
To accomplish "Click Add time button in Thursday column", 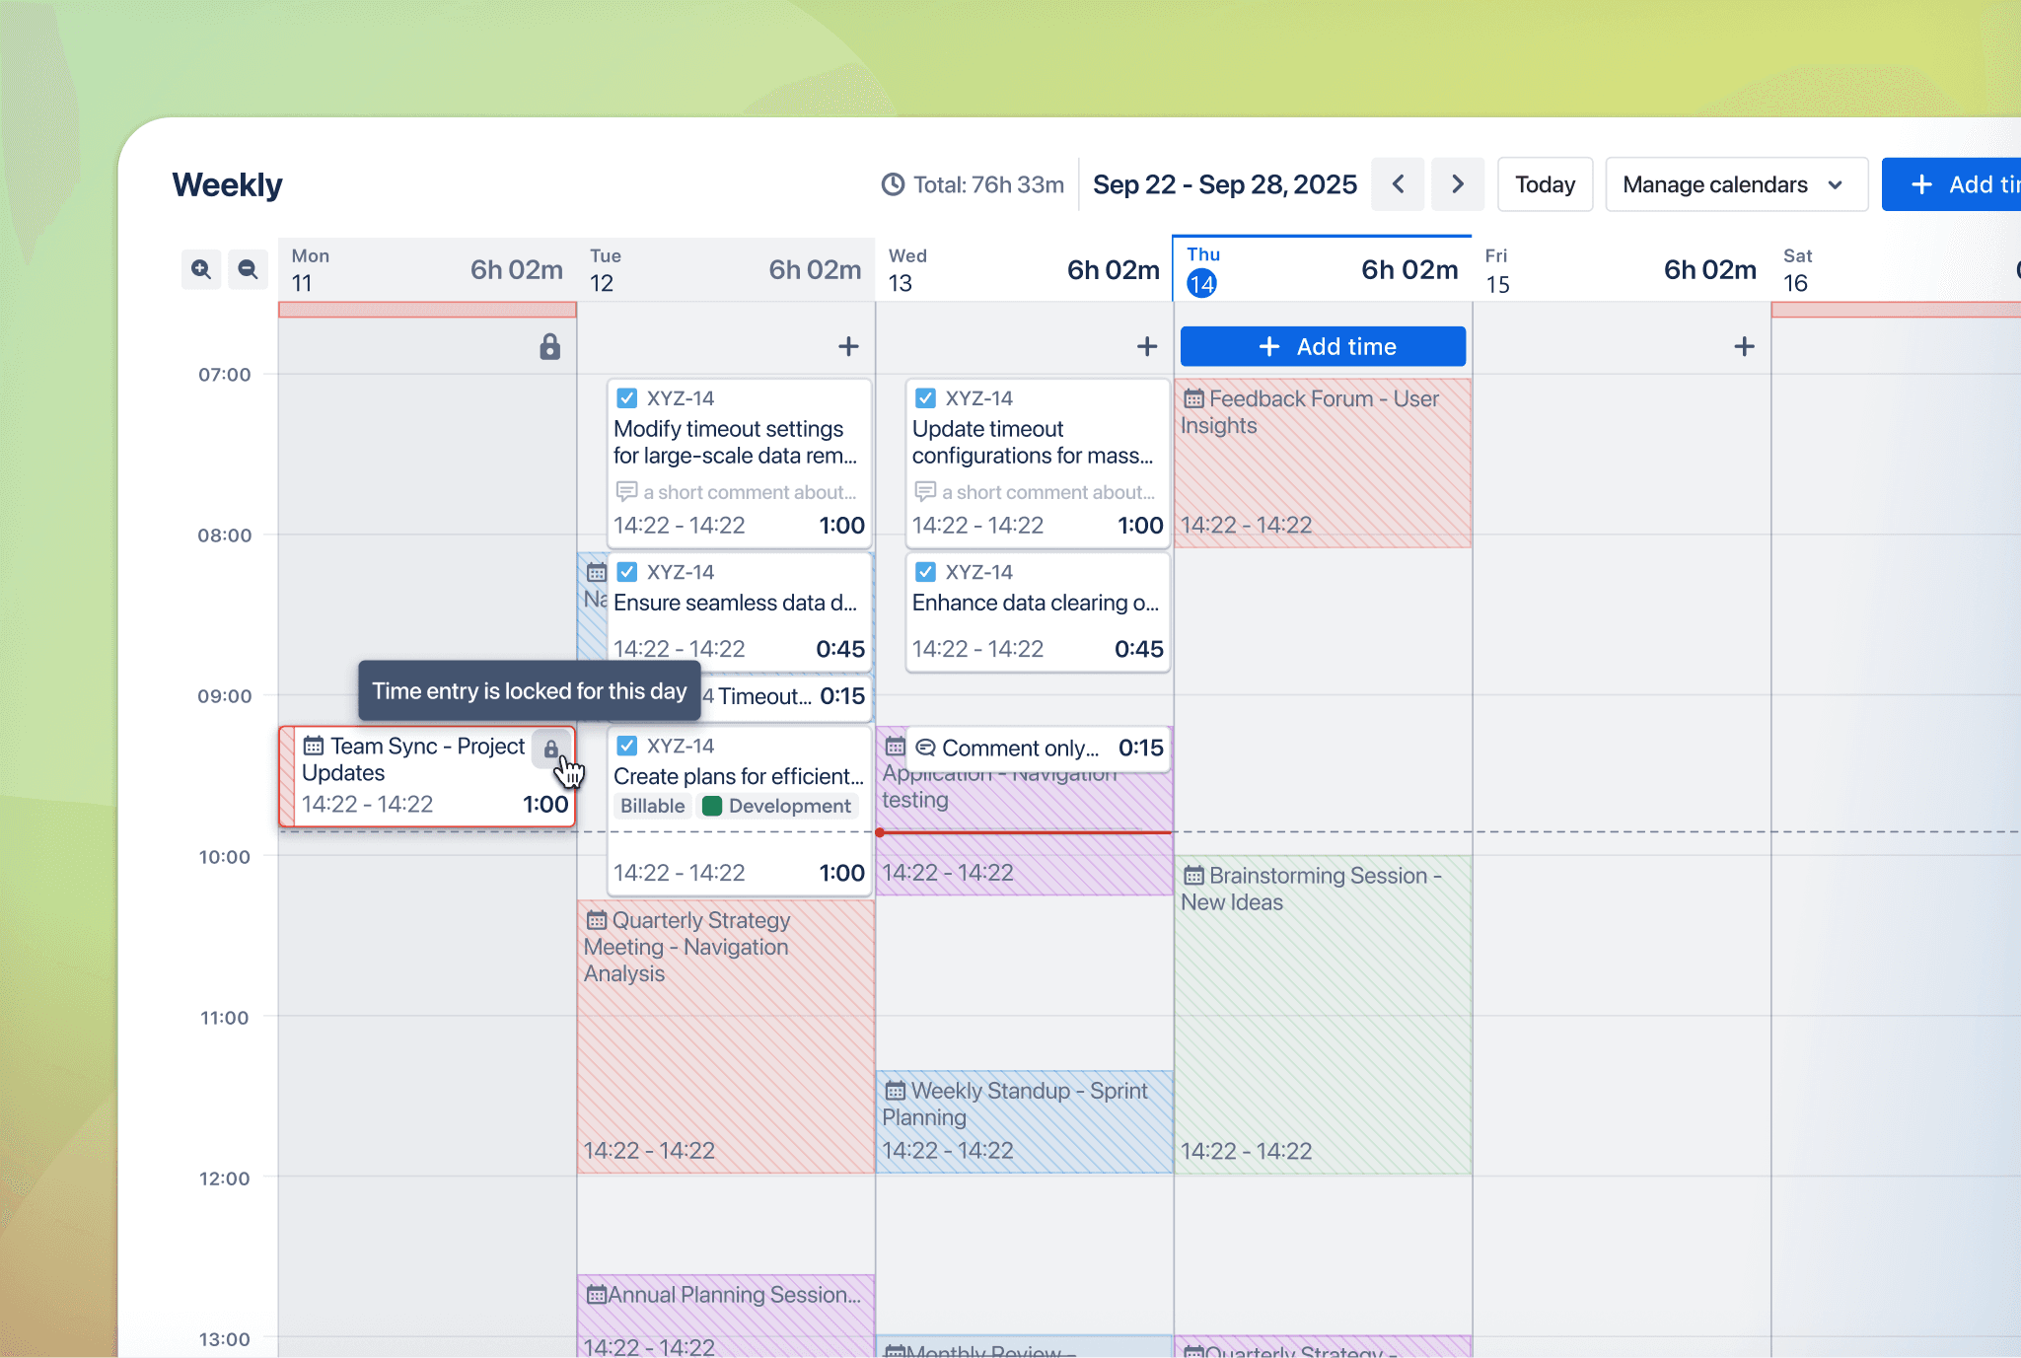I will (1322, 346).
